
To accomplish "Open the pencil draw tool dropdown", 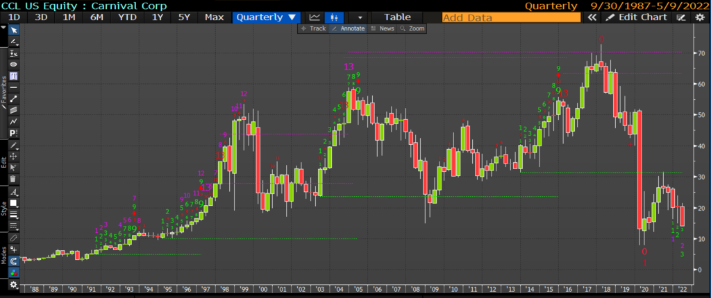I will click(14, 42).
